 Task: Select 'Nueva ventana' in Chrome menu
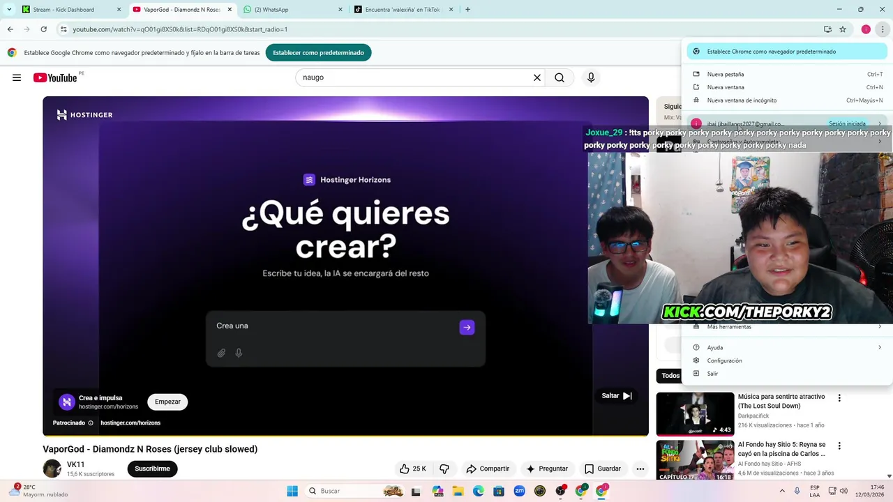tap(787, 87)
